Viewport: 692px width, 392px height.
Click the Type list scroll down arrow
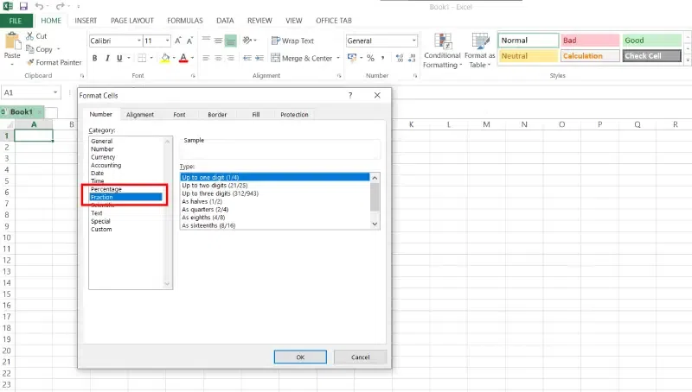click(375, 224)
